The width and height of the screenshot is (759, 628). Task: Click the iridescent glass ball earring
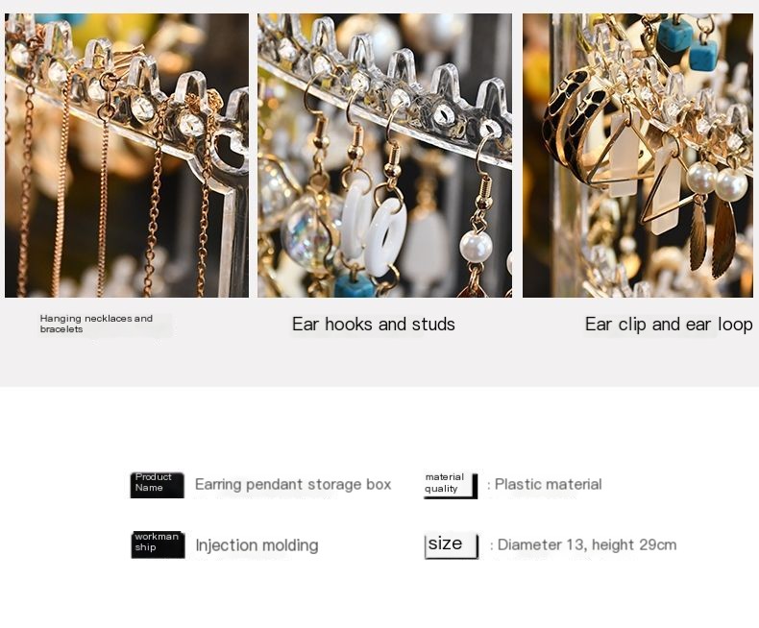[307, 233]
